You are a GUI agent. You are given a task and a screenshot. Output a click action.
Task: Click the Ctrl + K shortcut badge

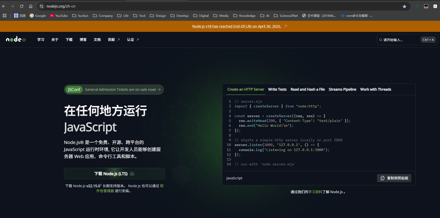tap(428, 40)
